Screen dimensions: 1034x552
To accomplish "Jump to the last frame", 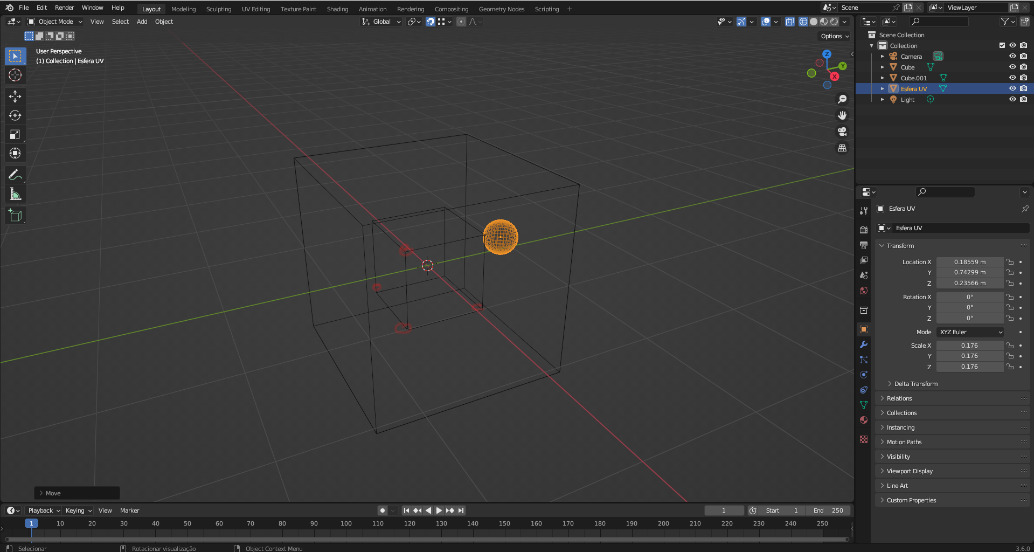I will point(461,510).
